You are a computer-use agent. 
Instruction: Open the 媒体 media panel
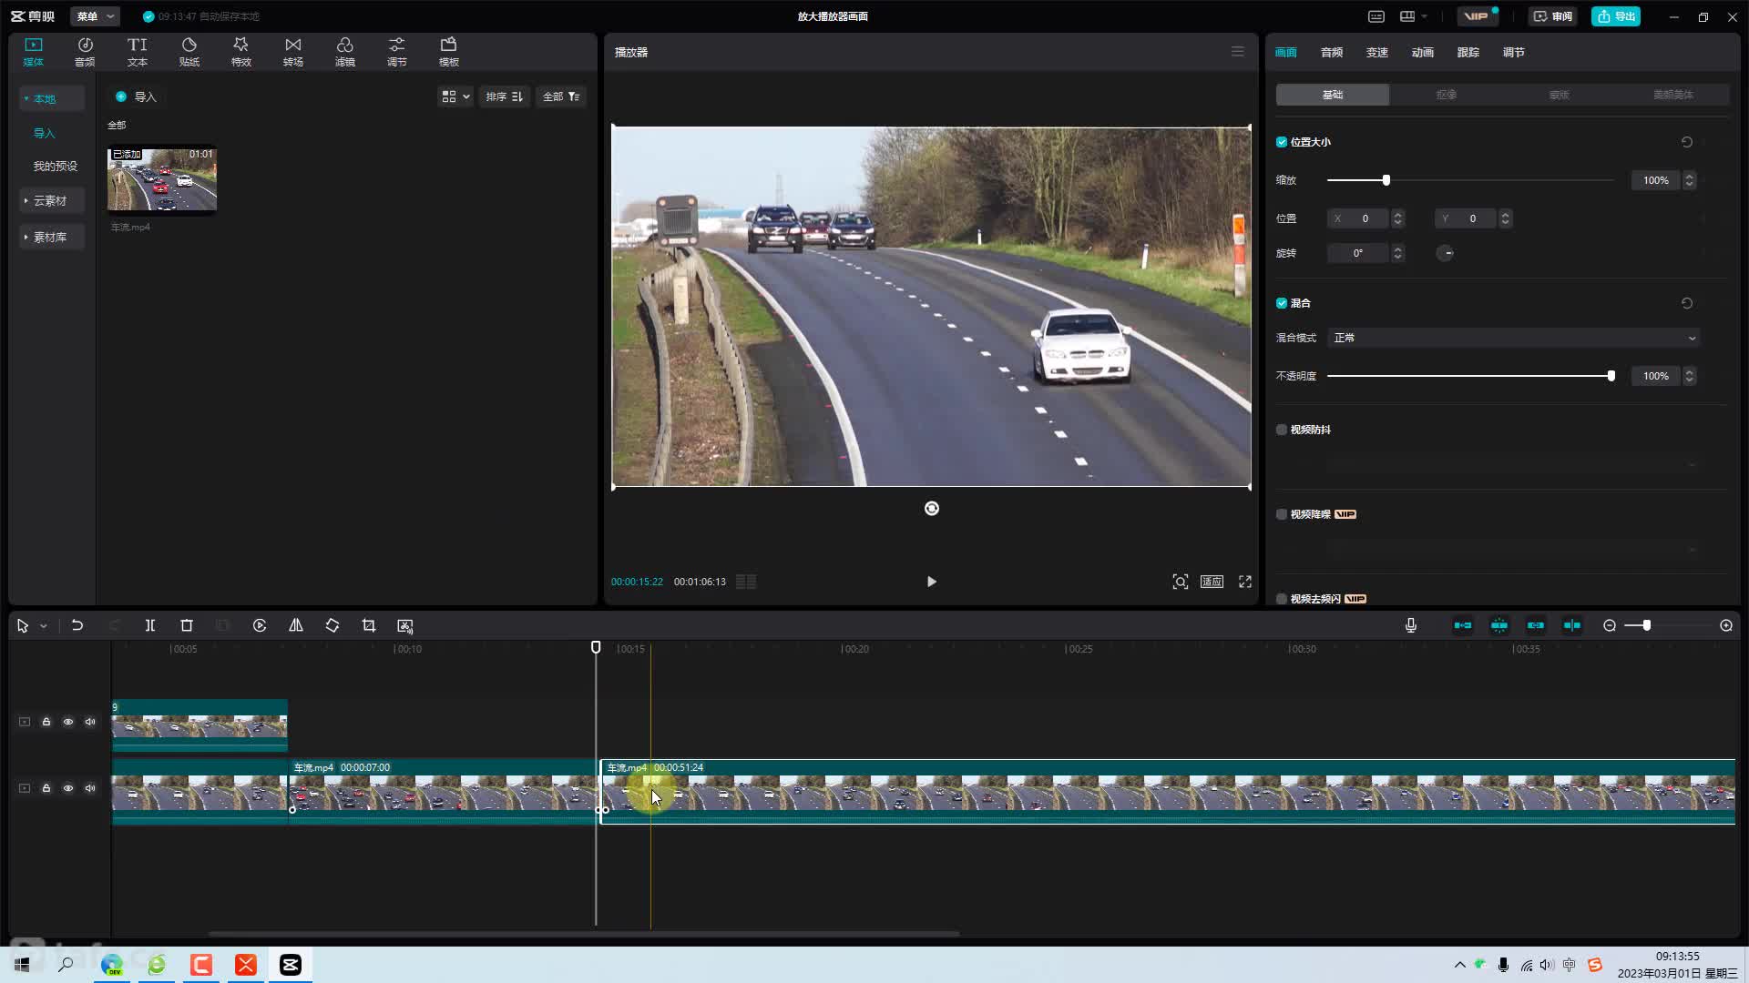34,52
